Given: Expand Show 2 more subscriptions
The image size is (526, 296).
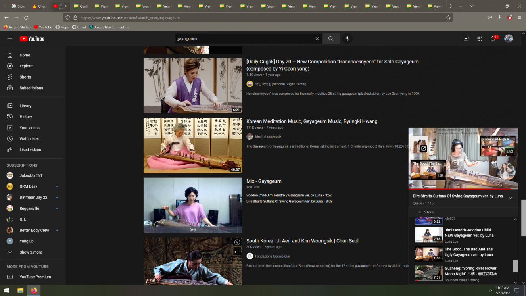Looking at the screenshot, I should [x=32, y=252].
